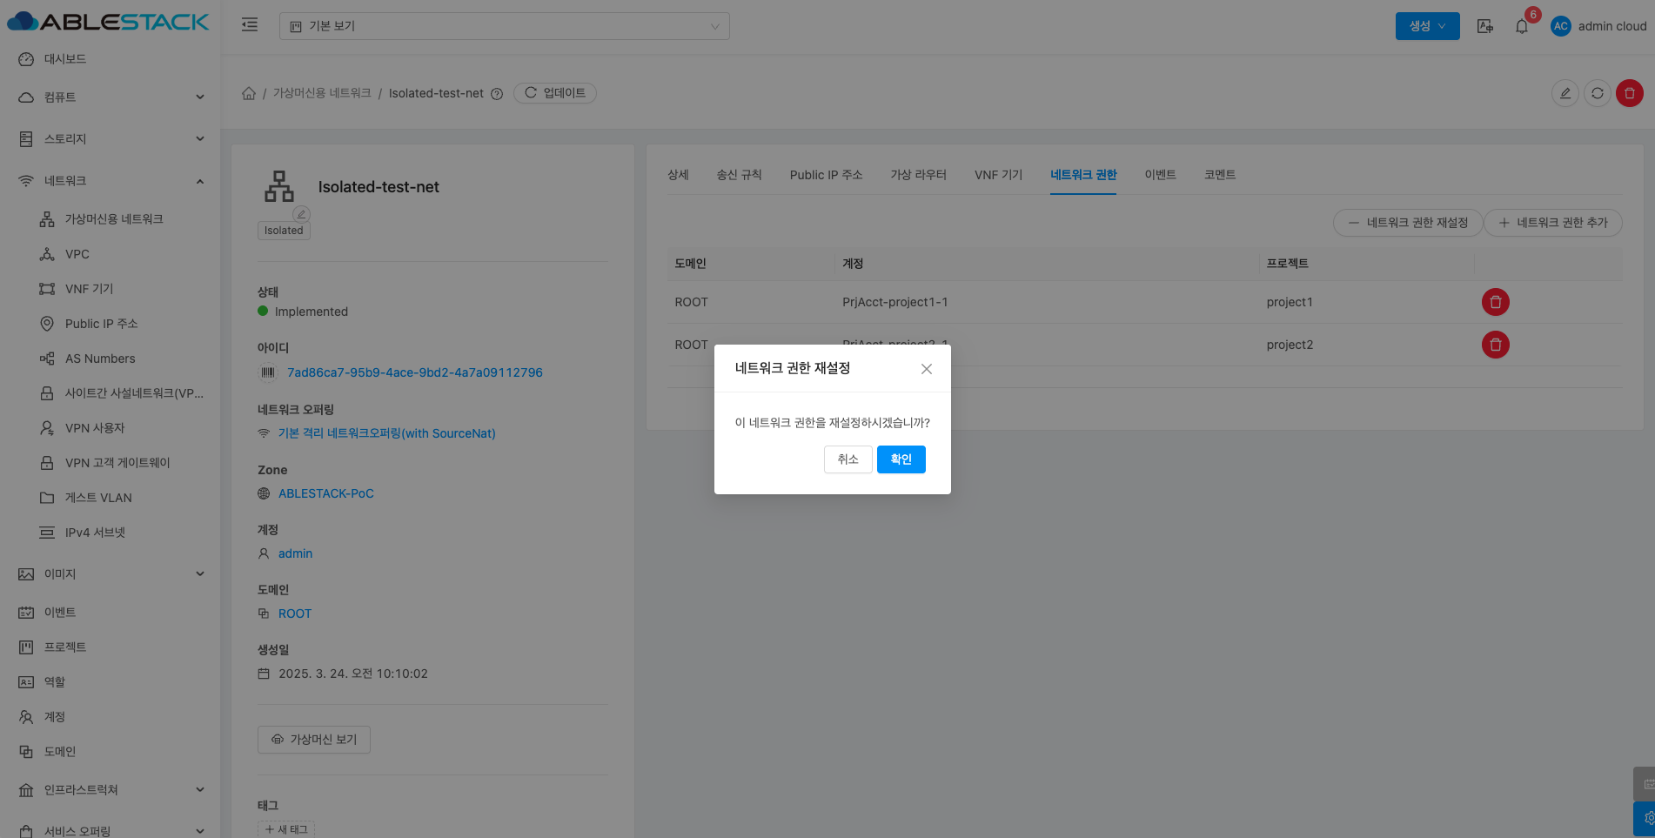
Task: Confirm with the 확인 button
Action: pos(901,459)
